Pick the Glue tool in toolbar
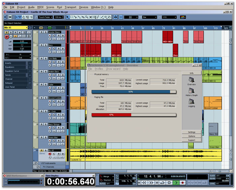 click(79, 17)
